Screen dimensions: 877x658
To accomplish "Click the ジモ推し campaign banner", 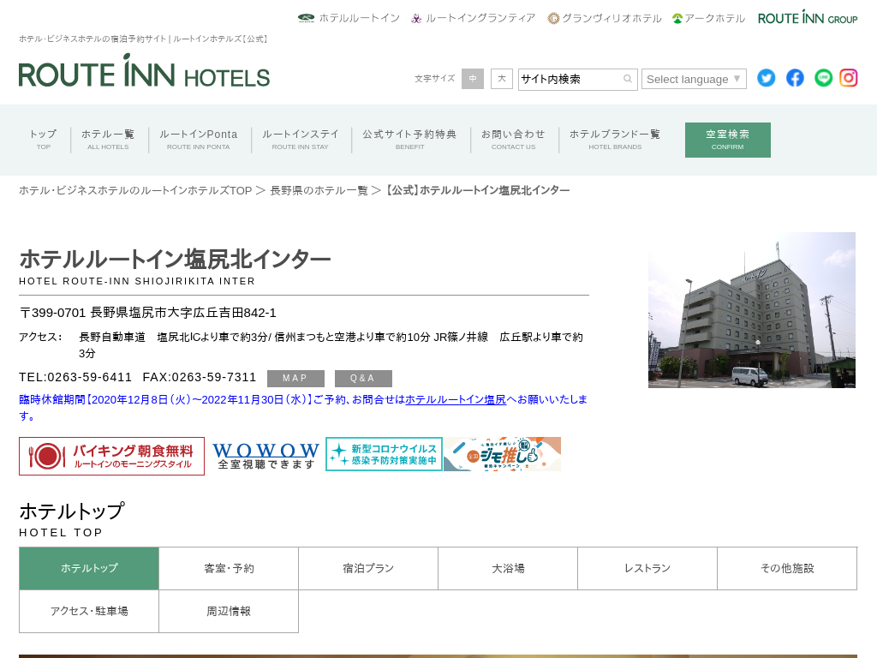I will click(x=502, y=454).
